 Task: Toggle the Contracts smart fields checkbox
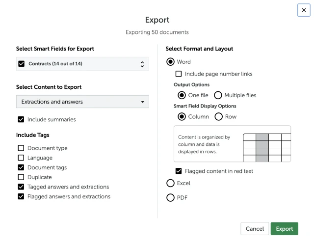click(21, 64)
